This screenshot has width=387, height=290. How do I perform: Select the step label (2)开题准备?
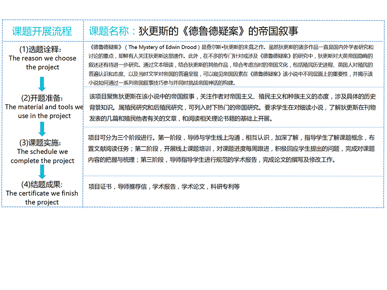(42, 98)
